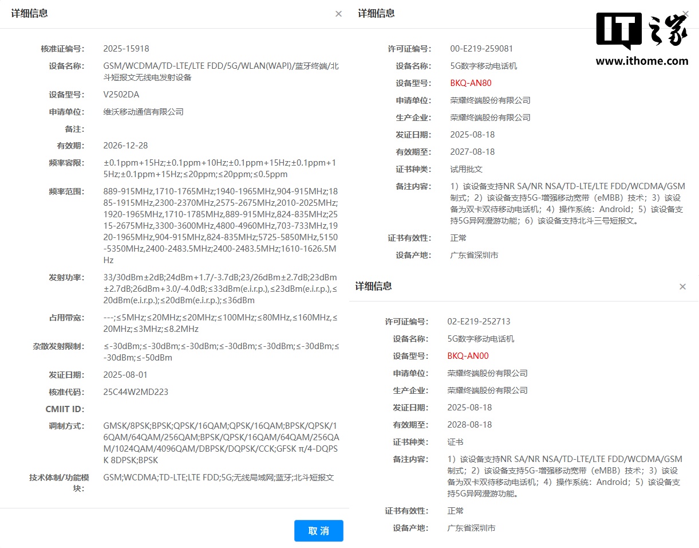Click issue date 2025-08-01
The height and width of the screenshot is (548, 699).
pos(125,375)
